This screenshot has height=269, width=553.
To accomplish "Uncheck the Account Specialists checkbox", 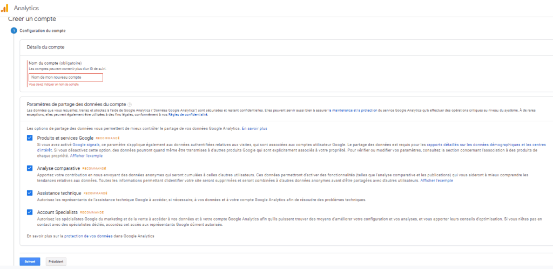I will (x=30, y=212).
